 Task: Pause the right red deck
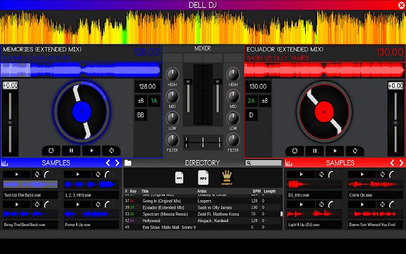315,150
